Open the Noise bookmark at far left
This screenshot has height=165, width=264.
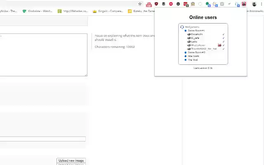(x=8, y=11)
